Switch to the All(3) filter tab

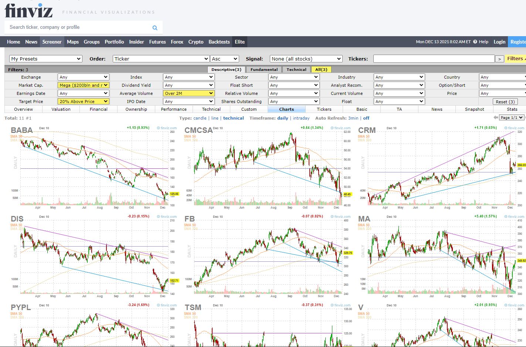point(321,69)
